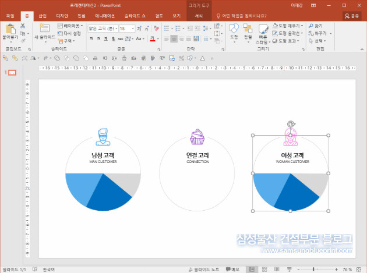The height and width of the screenshot is (273, 367).
Task: Click the Format Painter brush icon
Action: point(23,41)
